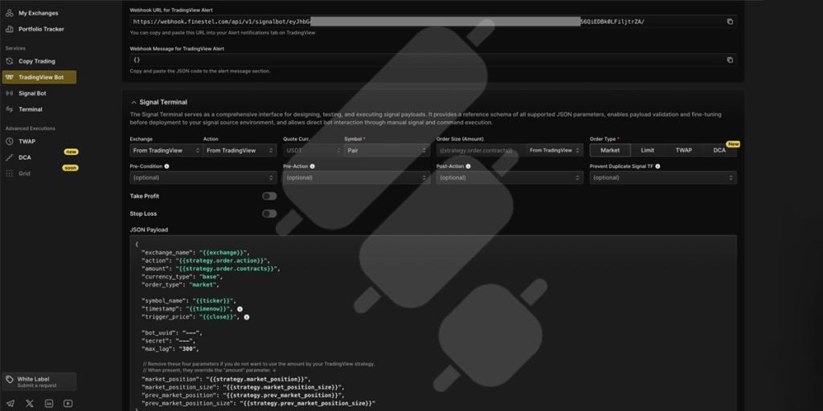Open the Pre-Condition dropdown
Screen dimensions: 823x411
point(203,177)
